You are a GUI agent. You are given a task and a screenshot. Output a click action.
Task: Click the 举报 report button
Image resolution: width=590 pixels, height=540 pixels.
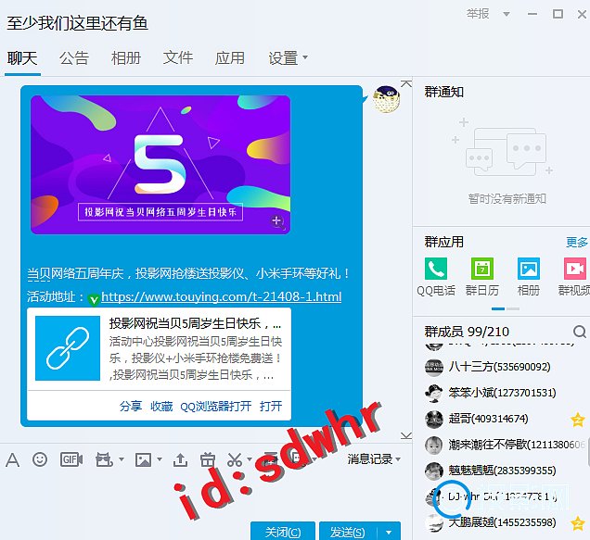click(x=478, y=14)
